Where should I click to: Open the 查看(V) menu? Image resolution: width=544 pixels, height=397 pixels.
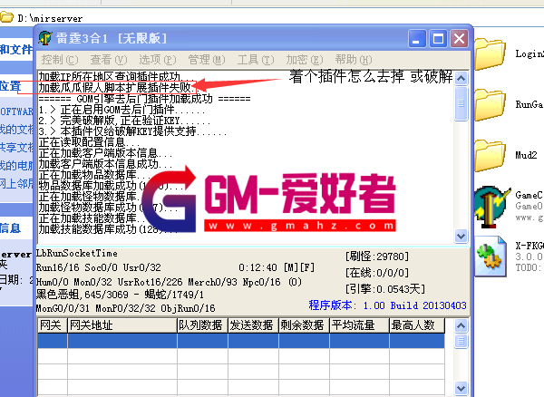(x=109, y=60)
